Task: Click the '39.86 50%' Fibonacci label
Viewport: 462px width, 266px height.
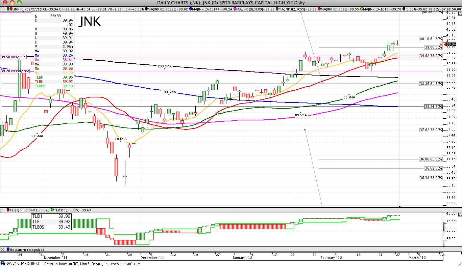Action: point(433,47)
